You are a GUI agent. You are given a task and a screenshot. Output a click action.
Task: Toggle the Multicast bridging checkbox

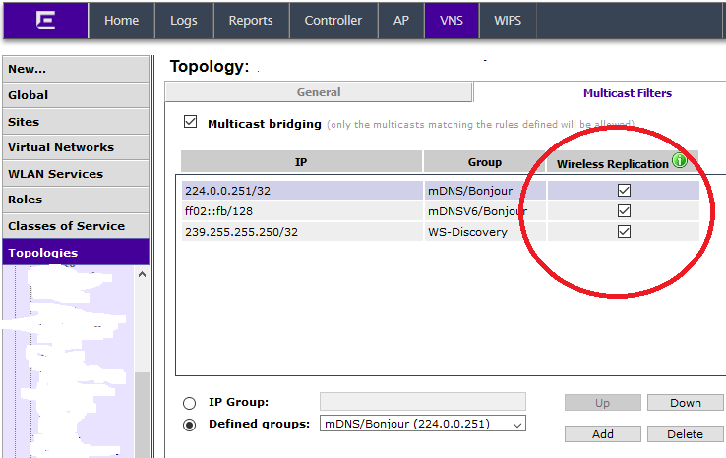pos(191,123)
